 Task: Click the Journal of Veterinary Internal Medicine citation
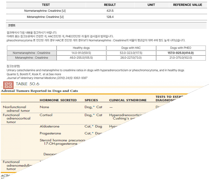click(x=47, y=78)
